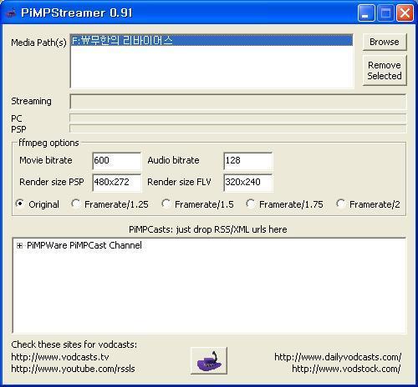Image resolution: width=418 pixels, height=387 pixels.
Task: Click the Audio bitrate field showing 128
Action: [x=248, y=160]
